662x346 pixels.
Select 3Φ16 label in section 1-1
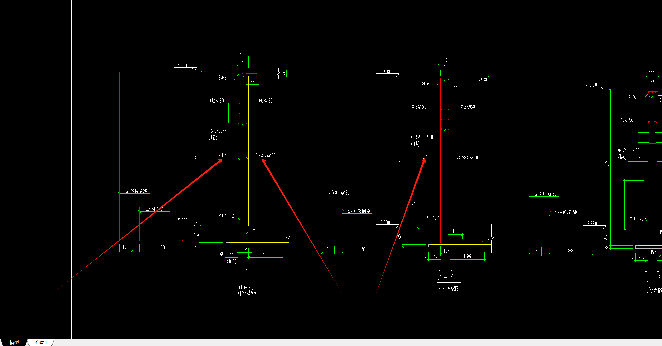pos(222,78)
